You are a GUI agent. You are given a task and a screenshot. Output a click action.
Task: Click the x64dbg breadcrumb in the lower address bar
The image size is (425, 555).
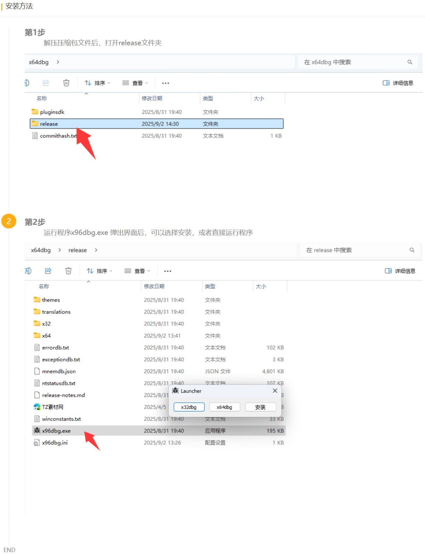coord(41,250)
